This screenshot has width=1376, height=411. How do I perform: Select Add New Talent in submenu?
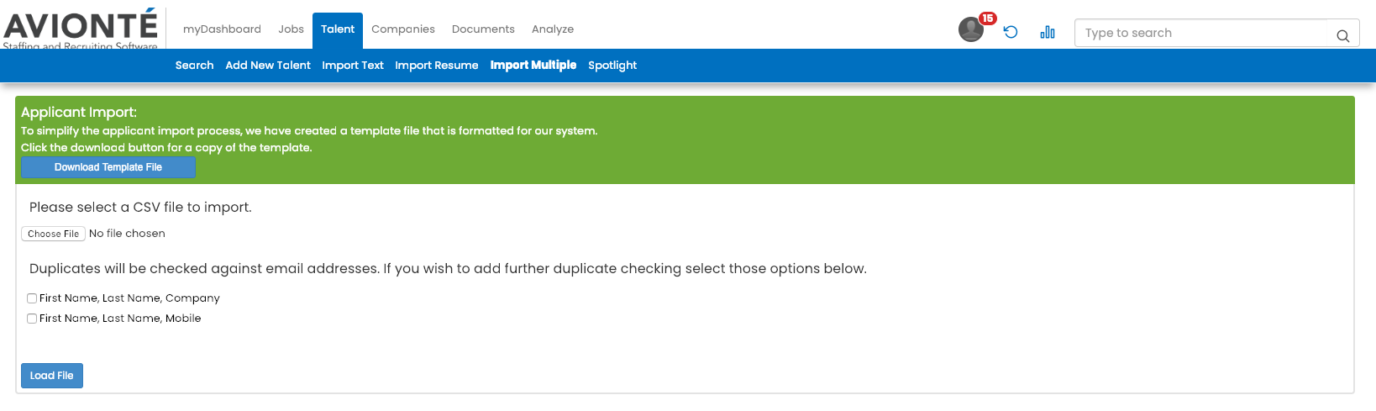point(268,66)
